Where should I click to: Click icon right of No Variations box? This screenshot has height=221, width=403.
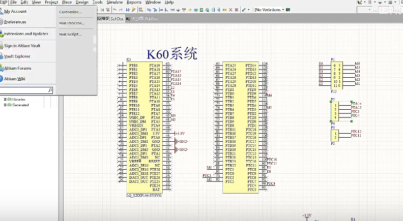tap(288, 10)
